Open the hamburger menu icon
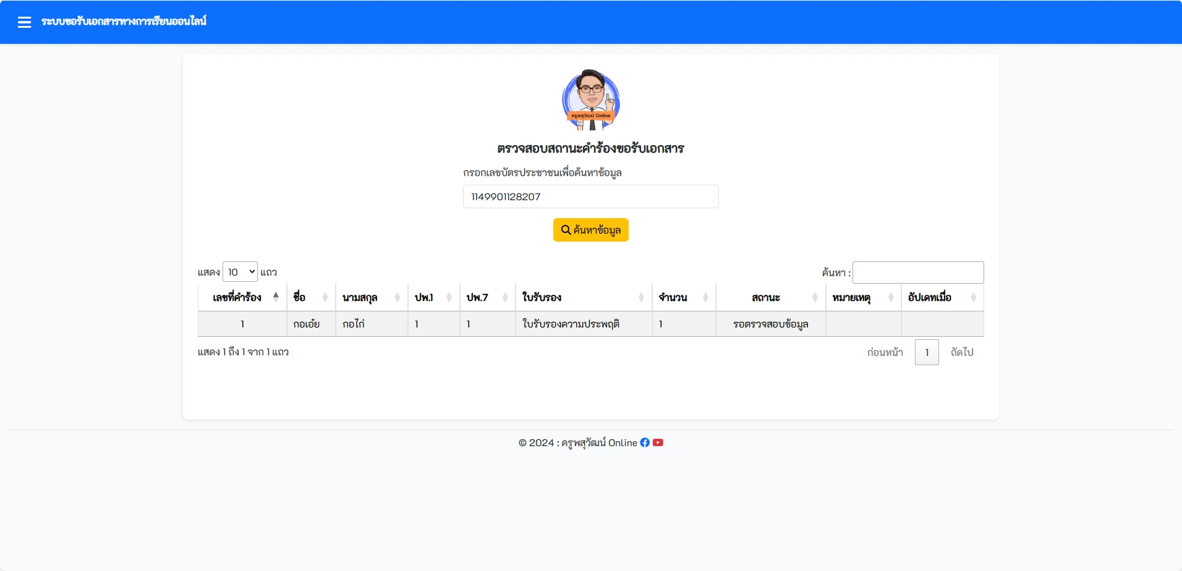The width and height of the screenshot is (1182, 571). [24, 22]
